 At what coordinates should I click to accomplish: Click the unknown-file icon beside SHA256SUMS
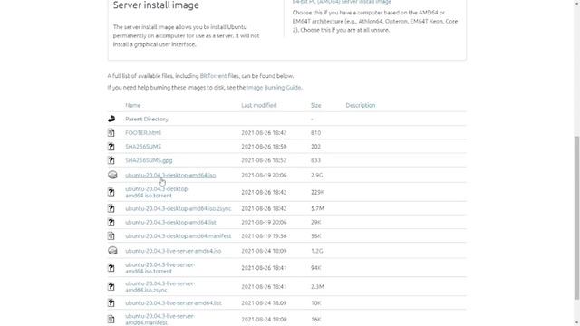pos(111,147)
